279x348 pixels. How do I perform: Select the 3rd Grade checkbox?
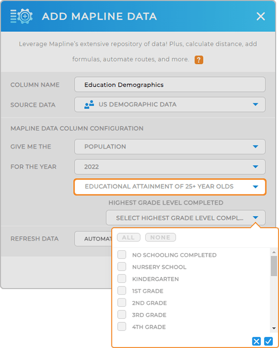coord(122,315)
